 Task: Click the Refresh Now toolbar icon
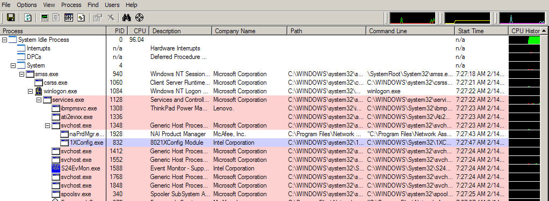pos(27,18)
